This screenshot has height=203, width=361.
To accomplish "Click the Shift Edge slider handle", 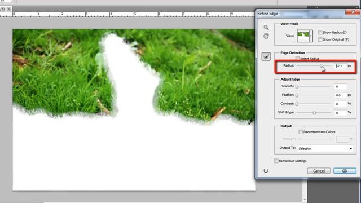I will coord(314,113).
